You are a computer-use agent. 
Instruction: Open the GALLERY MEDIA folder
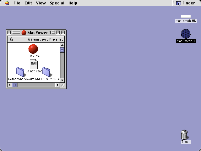(x=47, y=72)
